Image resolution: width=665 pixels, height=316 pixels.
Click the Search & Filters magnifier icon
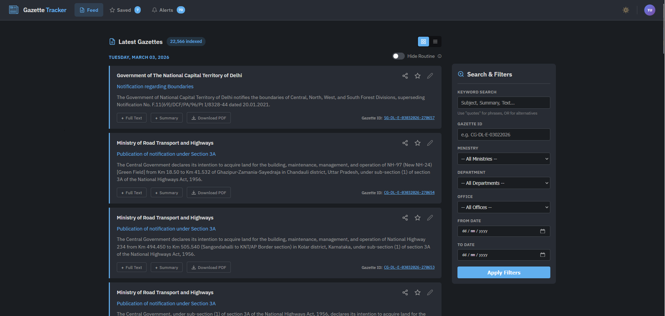click(x=461, y=74)
